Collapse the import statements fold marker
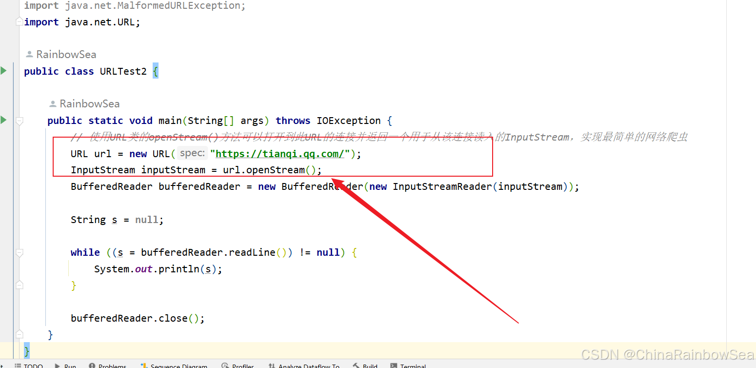The width and height of the screenshot is (756, 368). point(19,21)
